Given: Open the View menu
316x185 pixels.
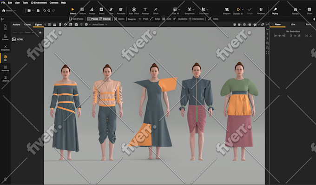Looking at the screenshot, I should coord(17,3).
